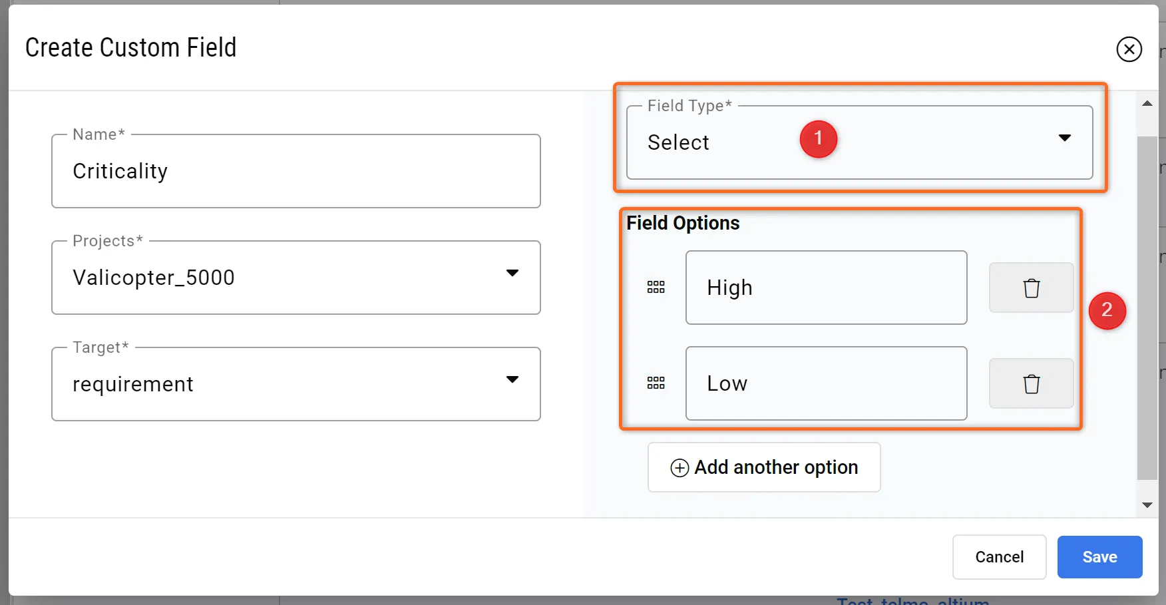
Task: Grab the drag handle beside High
Action: pyautogui.click(x=656, y=288)
